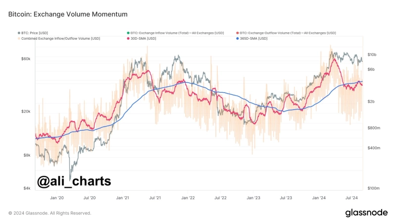The height and width of the screenshot is (223, 396).
Task: Click the red Exchange Outflow Volume legend dot
Action: tap(238, 33)
